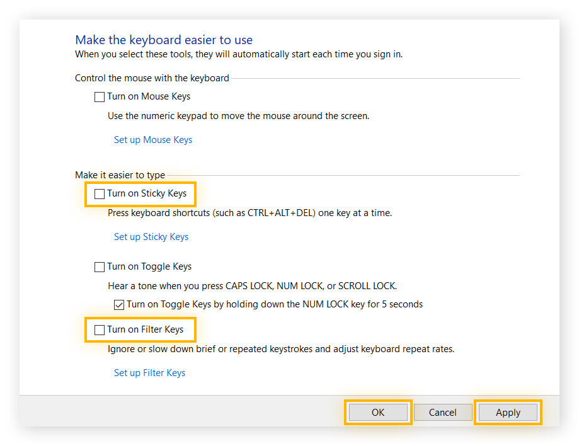Viewport: 579px width, 446px height.
Task: Select the Set up Sticky Keys hyperlink
Action: (x=151, y=236)
